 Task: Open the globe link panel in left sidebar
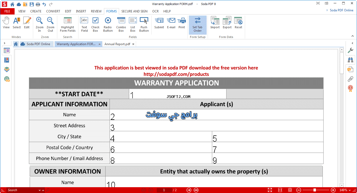[7, 79]
